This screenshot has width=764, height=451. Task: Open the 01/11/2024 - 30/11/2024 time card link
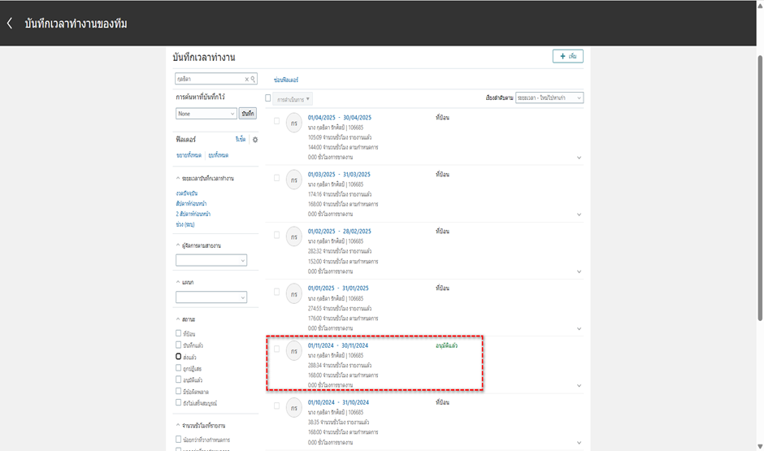pos(338,345)
